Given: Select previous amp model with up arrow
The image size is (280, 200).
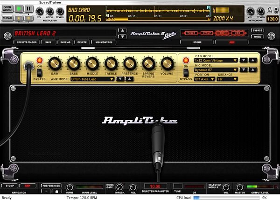Looking at the screenshot, I should (129, 79).
